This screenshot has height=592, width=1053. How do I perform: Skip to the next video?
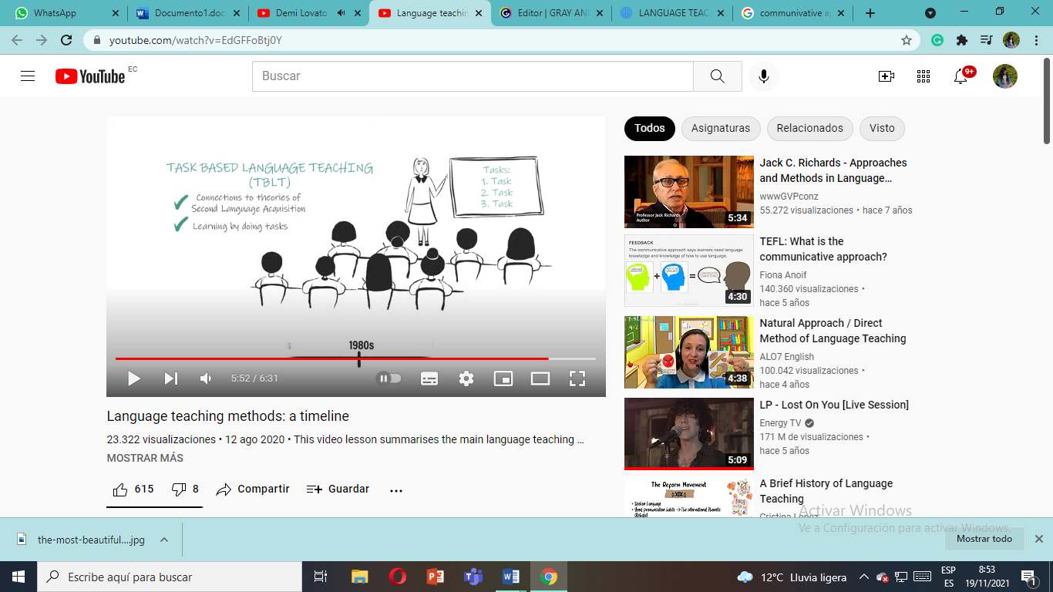170,378
